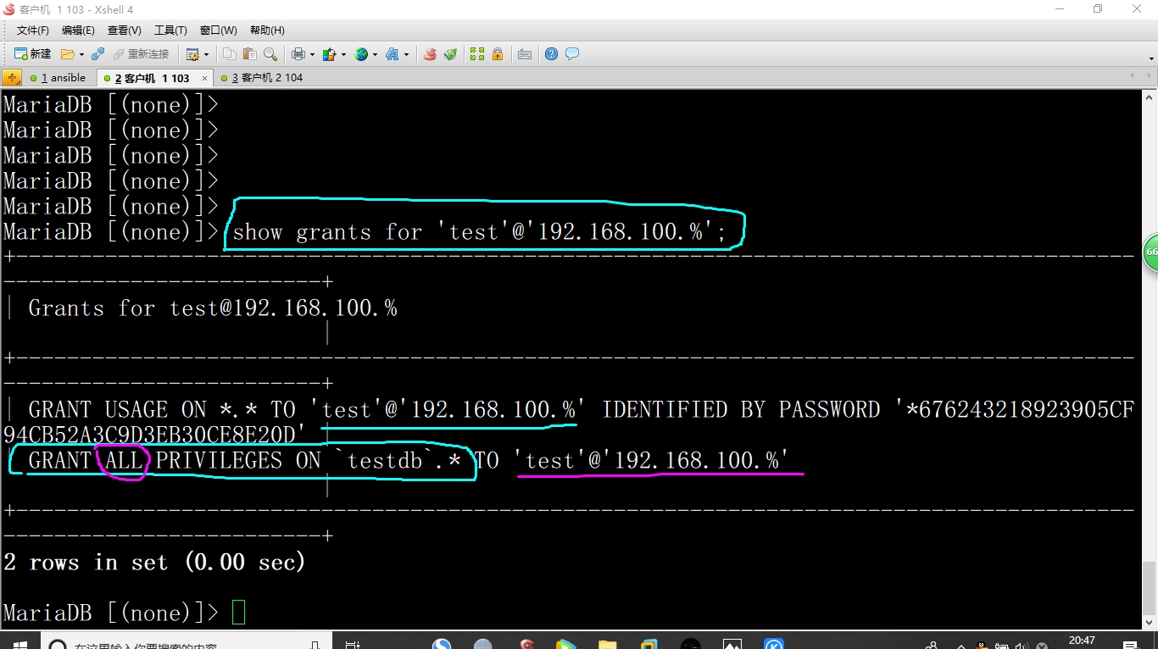Image resolution: width=1158 pixels, height=649 pixels.
Task: Switch to the 1 ansible tab
Action: [58, 78]
